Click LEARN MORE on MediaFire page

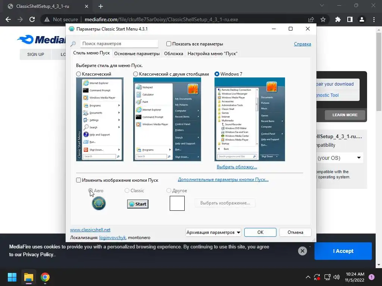[x=345, y=115]
